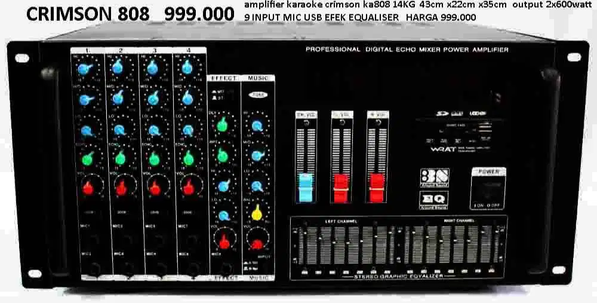Click the 3S sound logo badge
Screen dimensions: 597x303
tap(435, 178)
